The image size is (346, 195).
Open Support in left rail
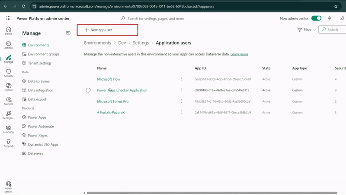(8, 143)
